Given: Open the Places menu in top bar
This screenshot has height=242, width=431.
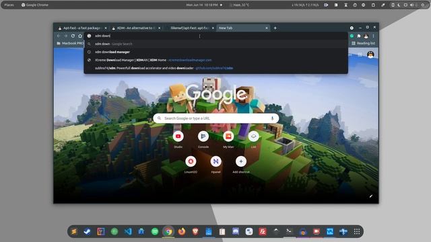Looking at the screenshot, I should (x=9, y=5).
